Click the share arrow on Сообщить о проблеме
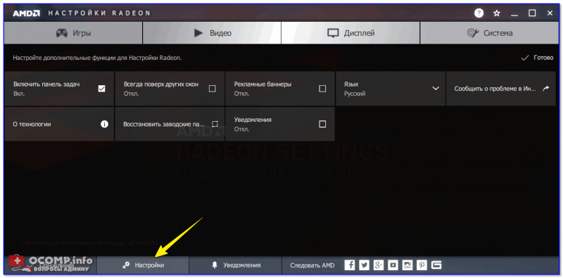 [x=546, y=89]
